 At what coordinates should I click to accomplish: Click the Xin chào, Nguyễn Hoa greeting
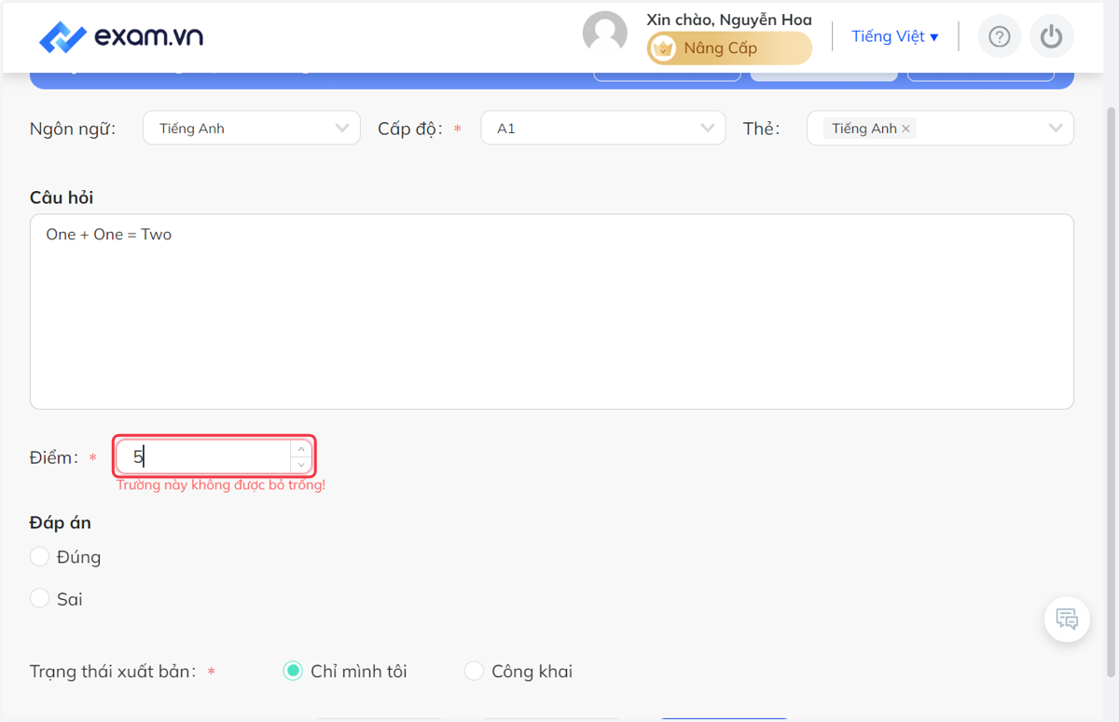729,20
